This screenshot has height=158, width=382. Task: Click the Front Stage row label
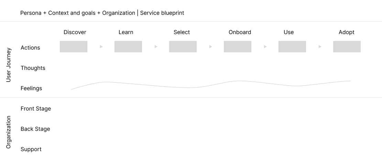click(x=36, y=109)
